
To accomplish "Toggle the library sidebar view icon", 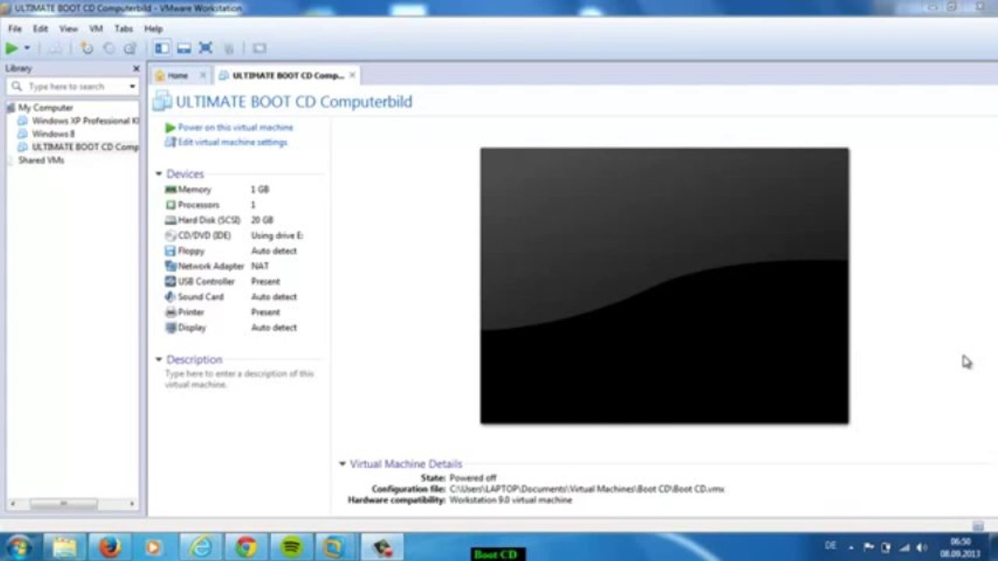I will pos(162,48).
